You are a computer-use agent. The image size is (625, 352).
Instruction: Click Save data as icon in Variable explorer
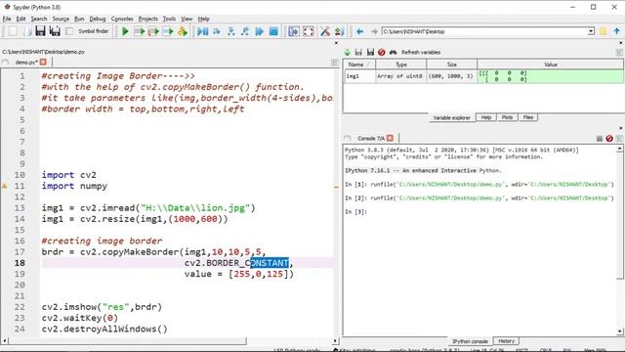click(x=370, y=52)
